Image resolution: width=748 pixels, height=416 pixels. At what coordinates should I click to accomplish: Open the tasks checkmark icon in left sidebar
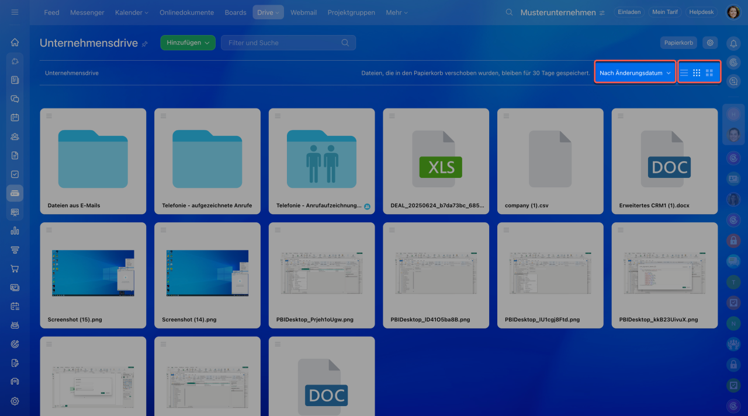[15, 174]
